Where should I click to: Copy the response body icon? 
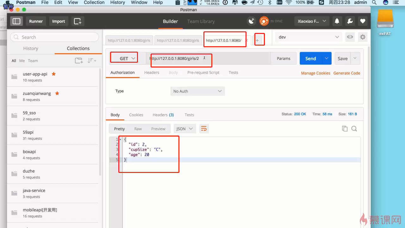(x=345, y=129)
